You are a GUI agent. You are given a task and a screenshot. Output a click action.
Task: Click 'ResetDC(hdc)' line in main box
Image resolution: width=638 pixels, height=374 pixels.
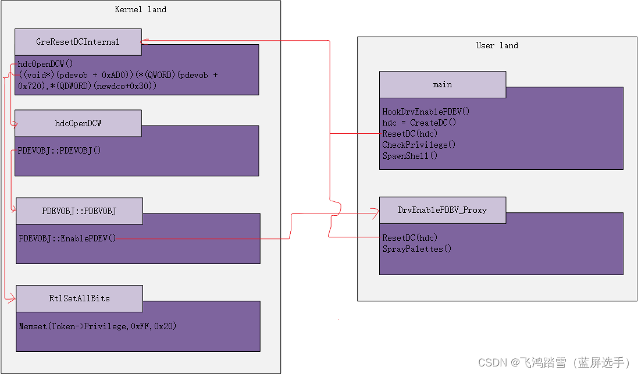[x=410, y=133]
